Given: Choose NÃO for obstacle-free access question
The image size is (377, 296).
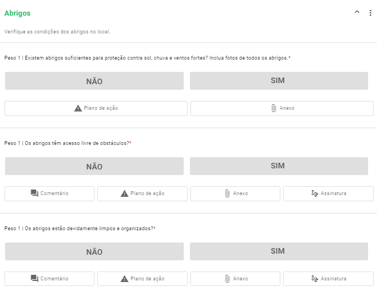Looking at the screenshot, I should 94,166.
